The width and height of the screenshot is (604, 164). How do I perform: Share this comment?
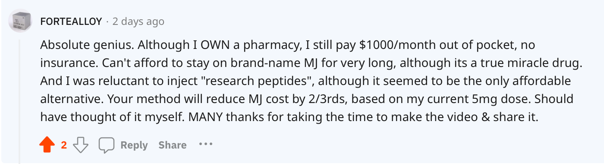coord(173,145)
